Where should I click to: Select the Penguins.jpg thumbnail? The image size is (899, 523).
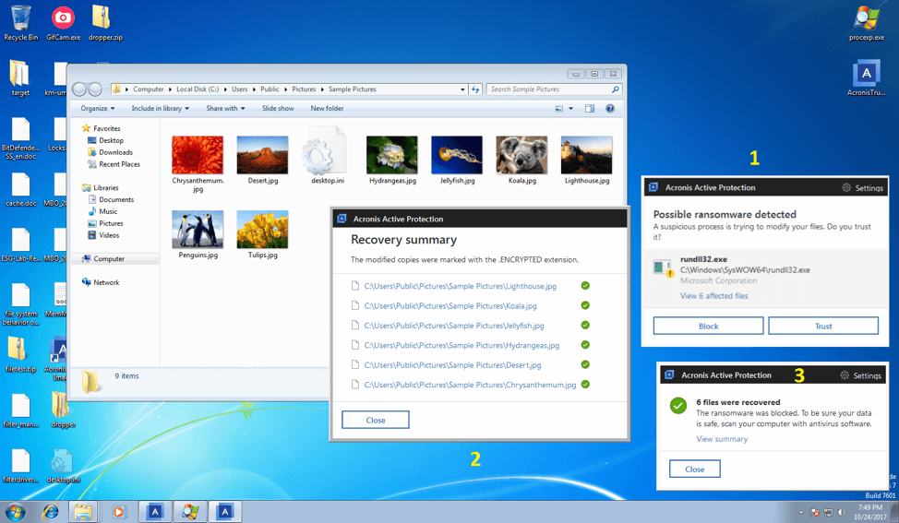[x=198, y=229]
